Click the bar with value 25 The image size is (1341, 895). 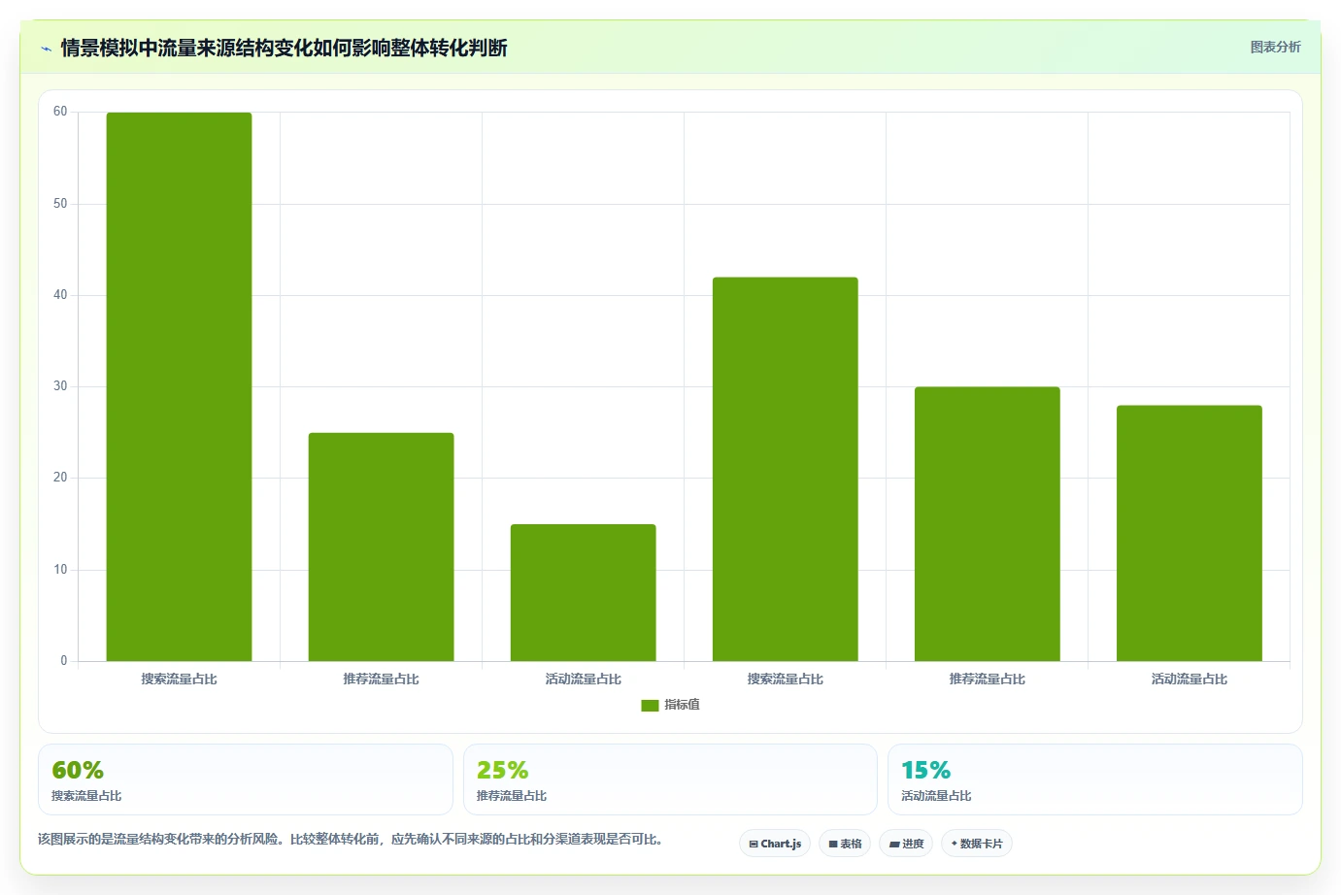(x=381, y=547)
